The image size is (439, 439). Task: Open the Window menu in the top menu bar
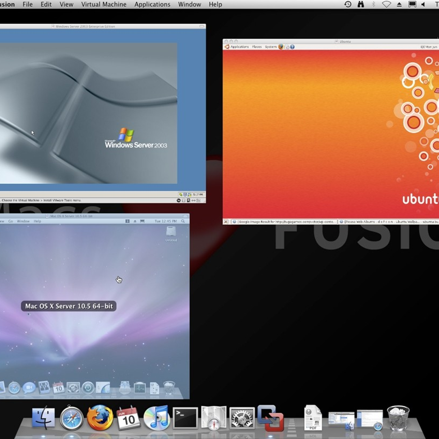click(190, 4)
